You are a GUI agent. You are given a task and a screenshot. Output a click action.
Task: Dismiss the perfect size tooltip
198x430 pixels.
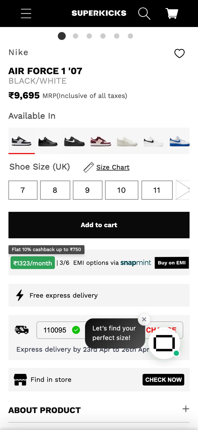pyautogui.click(x=144, y=319)
